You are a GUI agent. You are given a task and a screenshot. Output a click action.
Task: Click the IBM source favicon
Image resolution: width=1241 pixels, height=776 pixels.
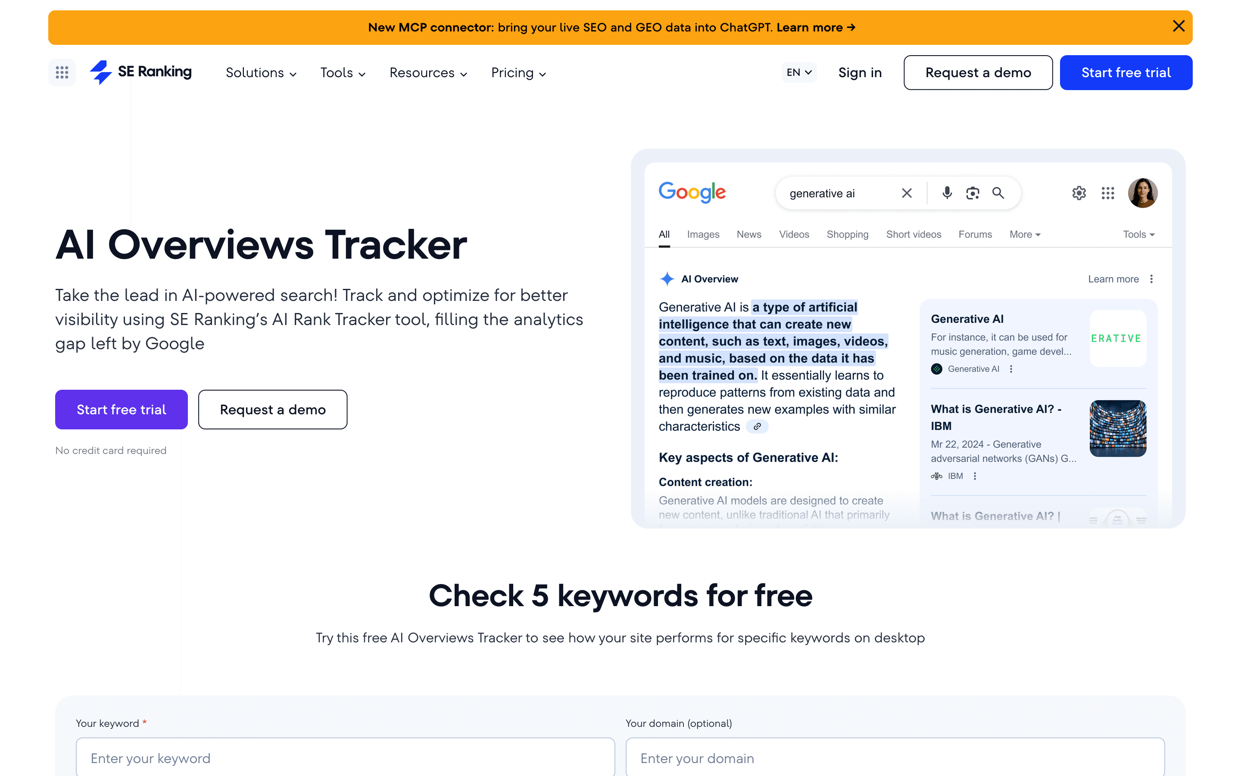[936, 476]
